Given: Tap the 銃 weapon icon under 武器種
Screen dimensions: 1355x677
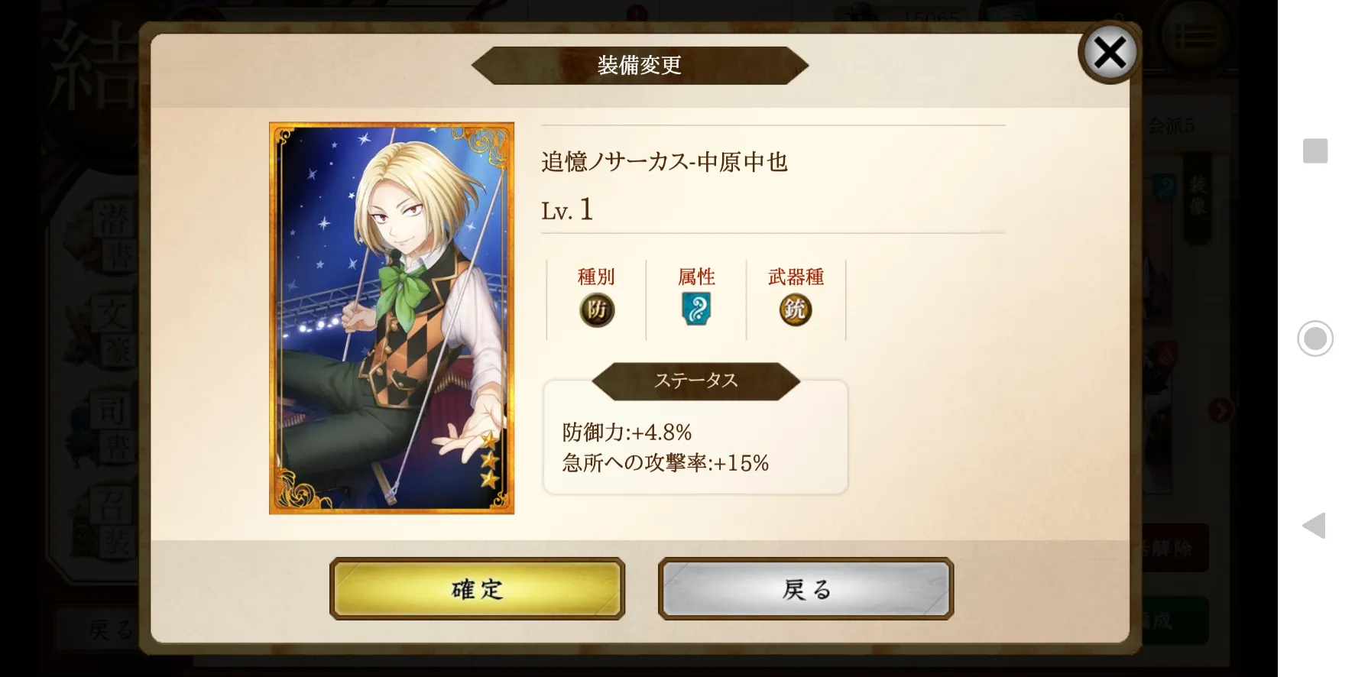Looking at the screenshot, I should click(796, 309).
